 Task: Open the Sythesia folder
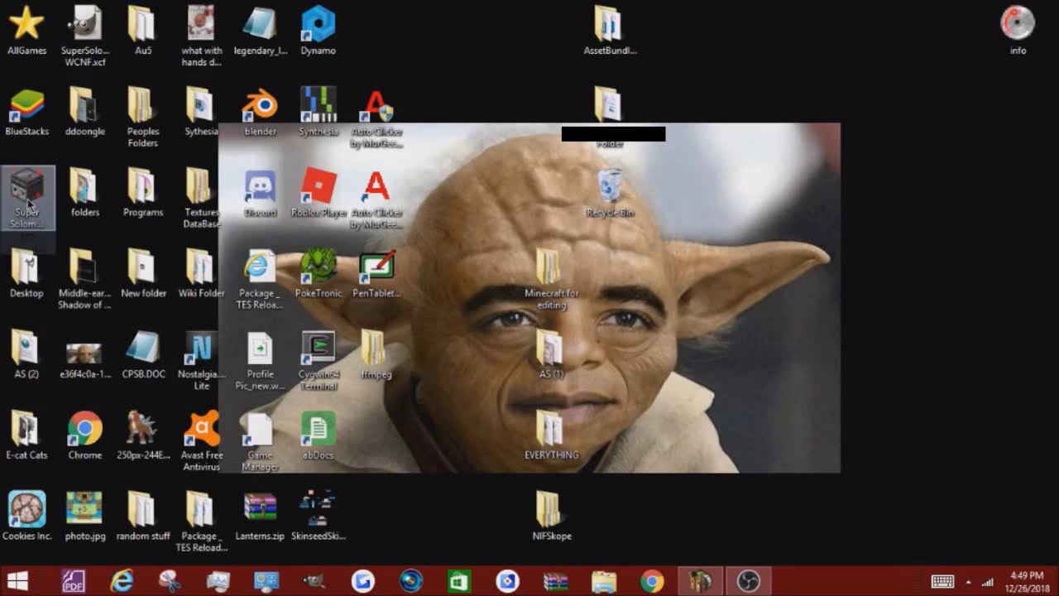point(201,112)
